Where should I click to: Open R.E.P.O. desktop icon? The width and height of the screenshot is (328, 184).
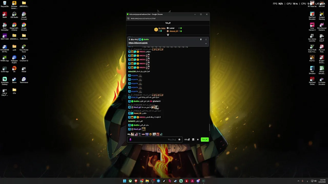[312, 59]
